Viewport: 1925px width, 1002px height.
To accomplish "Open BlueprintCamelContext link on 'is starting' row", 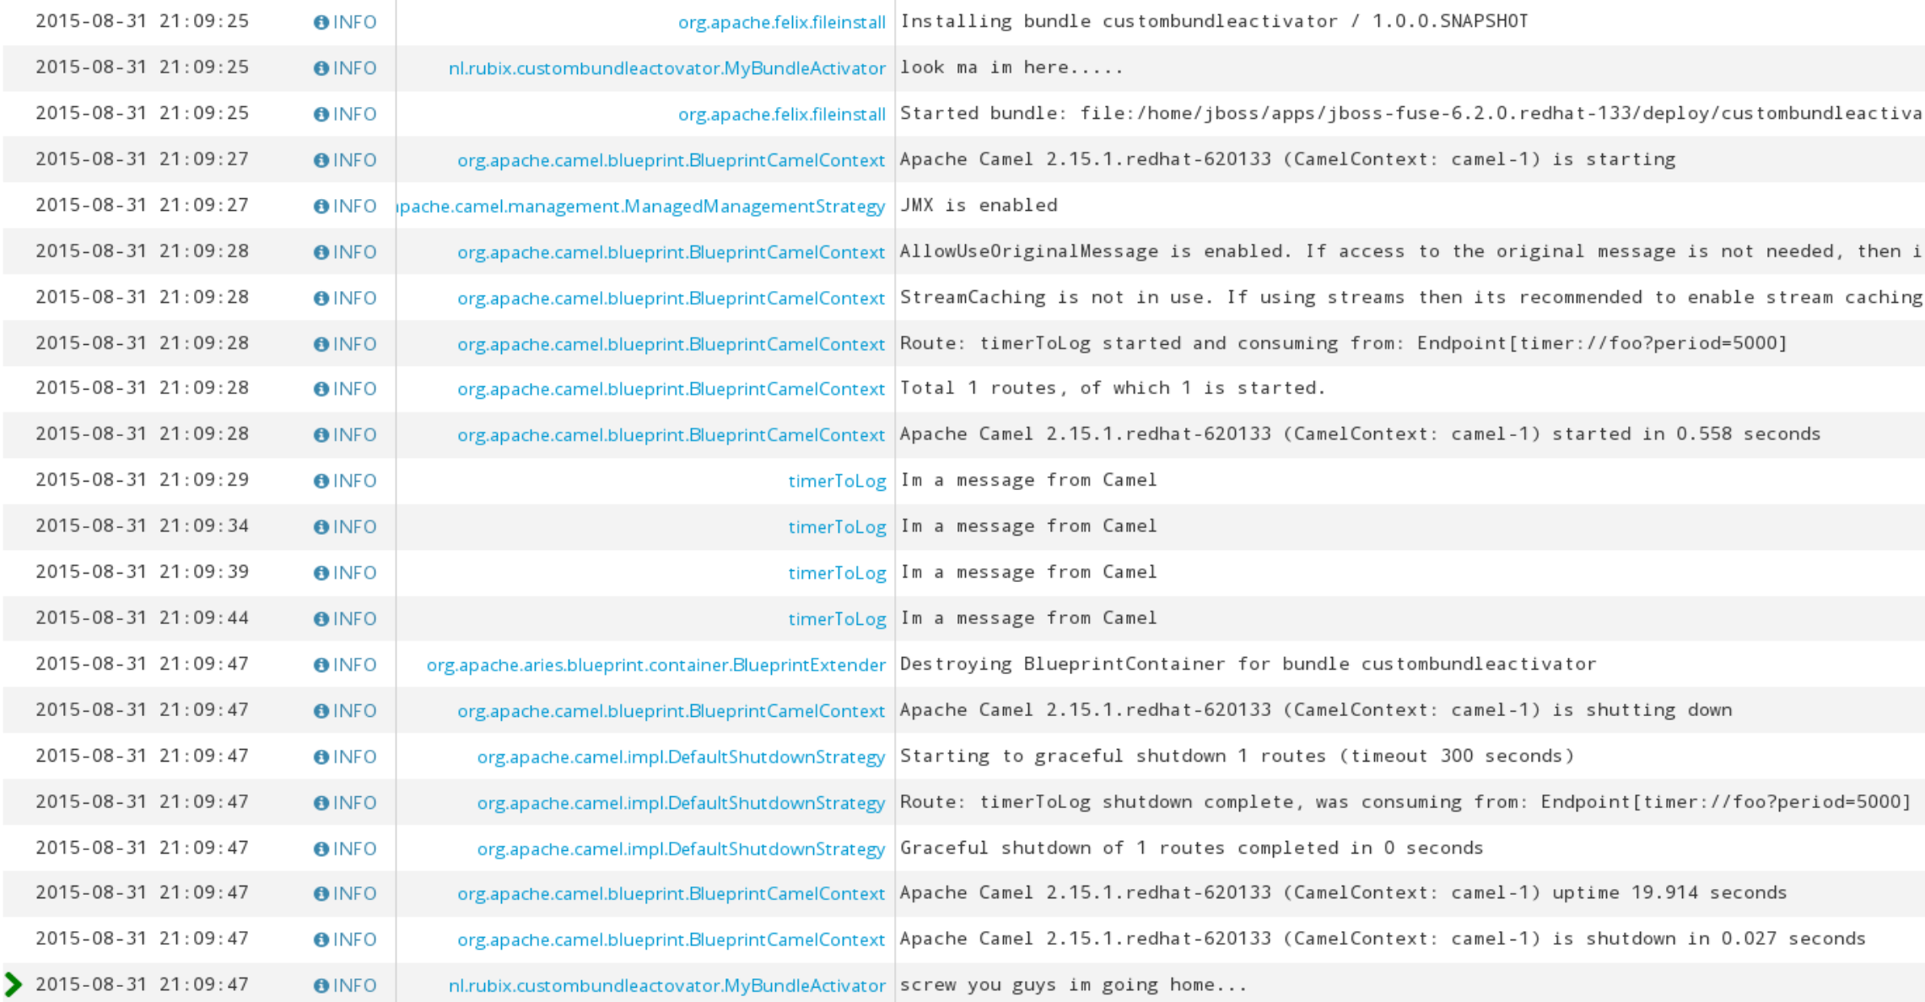I will (671, 160).
